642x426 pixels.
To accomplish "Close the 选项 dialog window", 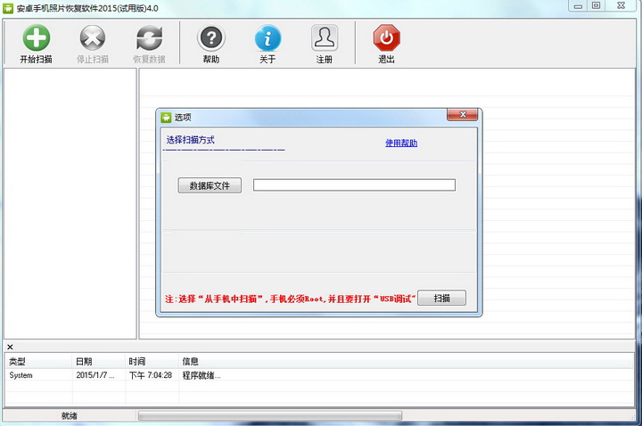I will point(462,116).
